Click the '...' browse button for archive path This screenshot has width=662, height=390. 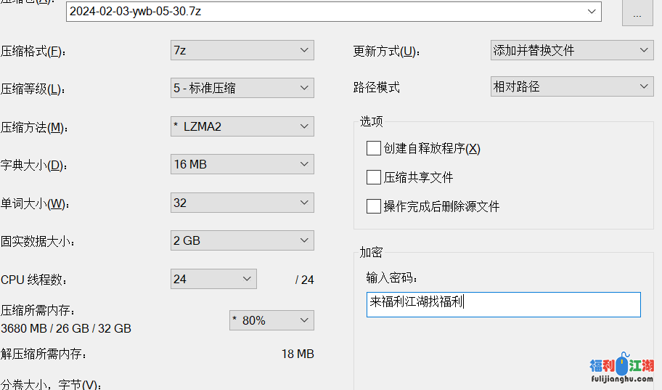[637, 14]
